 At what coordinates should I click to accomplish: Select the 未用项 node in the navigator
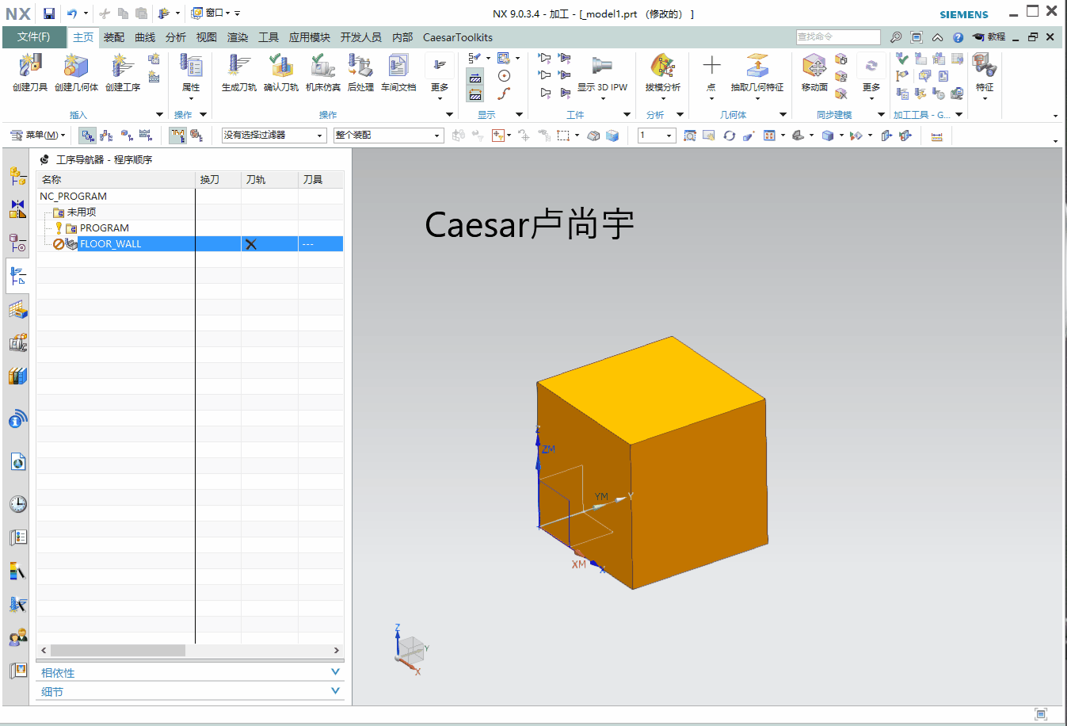click(x=81, y=212)
